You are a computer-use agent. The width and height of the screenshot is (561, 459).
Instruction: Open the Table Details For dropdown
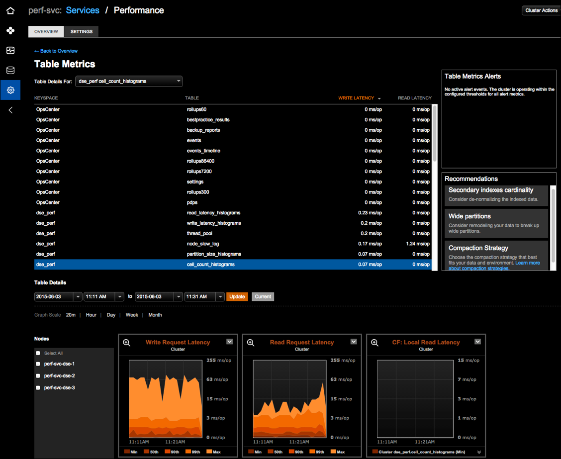[x=129, y=81]
